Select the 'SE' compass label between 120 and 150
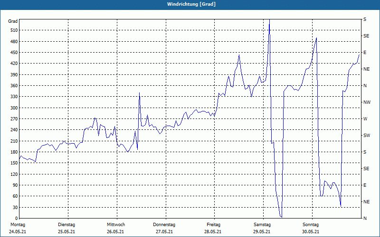This screenshot has height=237, width=380. click(x=366, y=169)
